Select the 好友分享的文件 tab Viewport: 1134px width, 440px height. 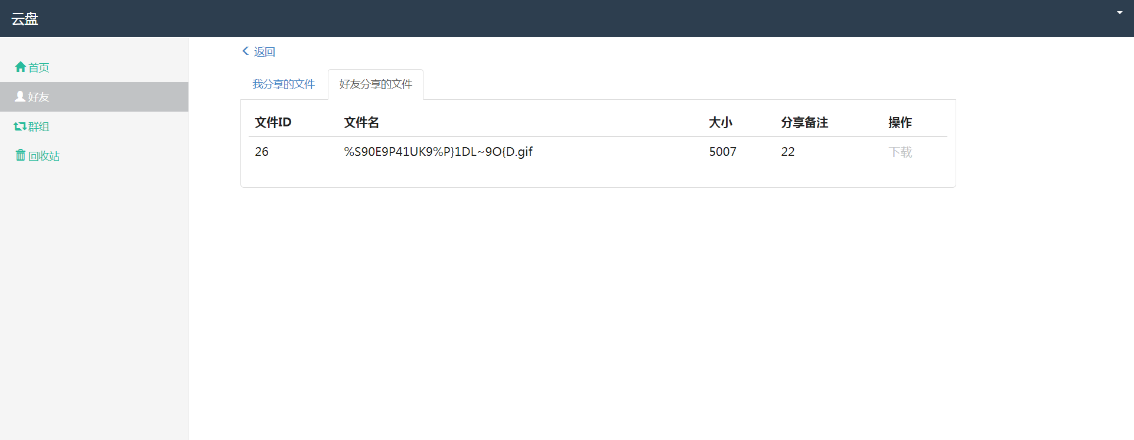(x=376, y=84)
